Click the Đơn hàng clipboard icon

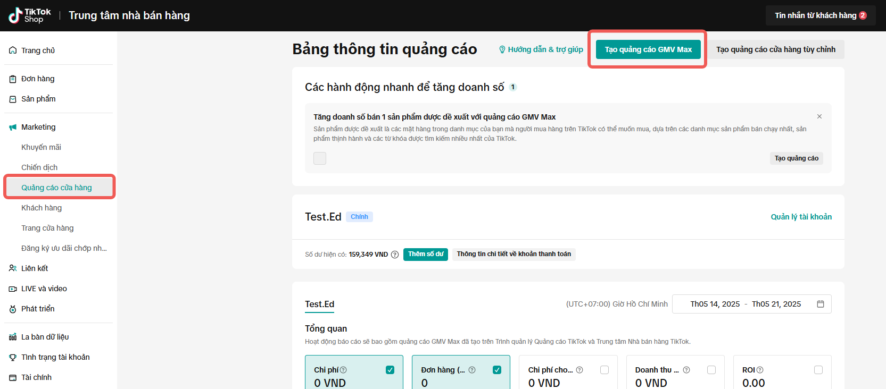[x=13, y=79]
